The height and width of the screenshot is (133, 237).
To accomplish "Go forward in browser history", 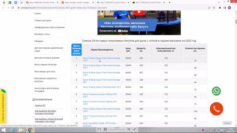I will click(8, 8).
